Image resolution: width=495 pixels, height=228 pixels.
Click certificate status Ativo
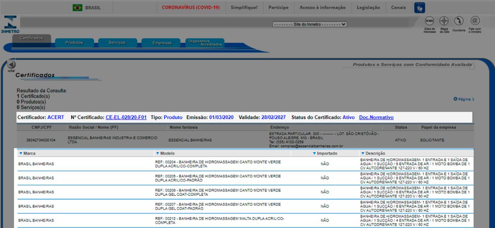tap(349, 117)
